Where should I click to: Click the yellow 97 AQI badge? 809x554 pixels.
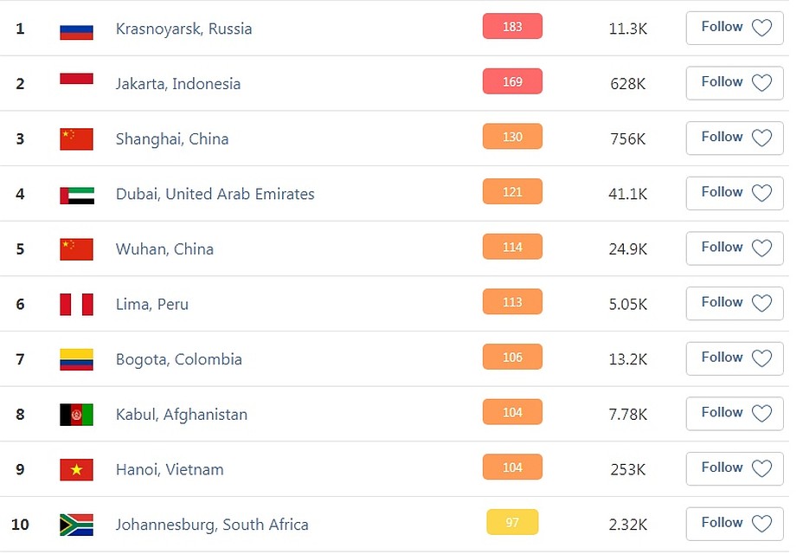512,522
